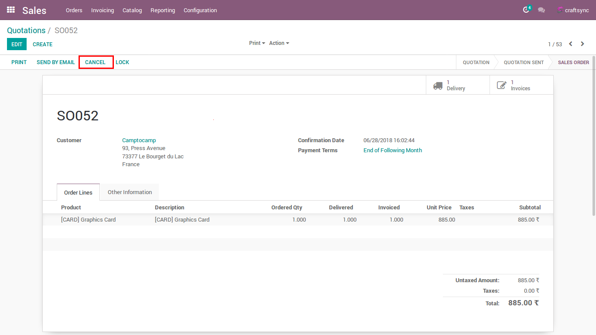Navigate to Quotations breadcrumb
Viewport: 596px width, 335px height.
26,31
